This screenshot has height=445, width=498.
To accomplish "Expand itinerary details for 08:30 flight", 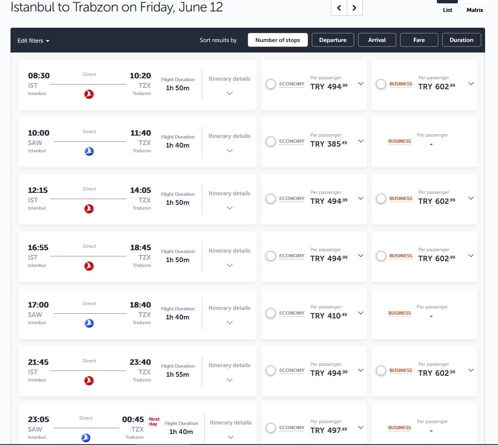I will 230,94.
